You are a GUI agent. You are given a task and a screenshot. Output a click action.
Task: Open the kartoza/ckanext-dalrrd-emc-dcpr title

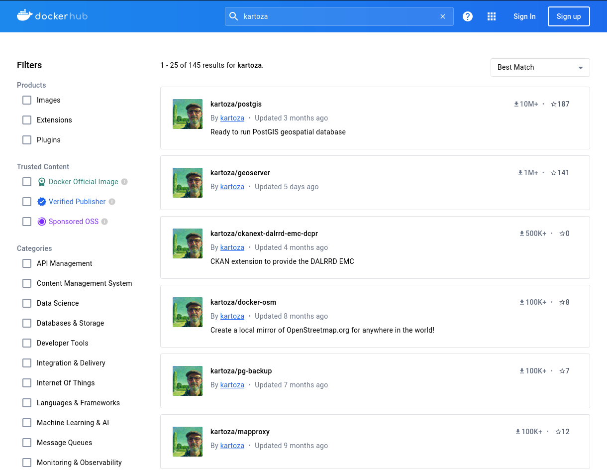[x=264, y=234]
